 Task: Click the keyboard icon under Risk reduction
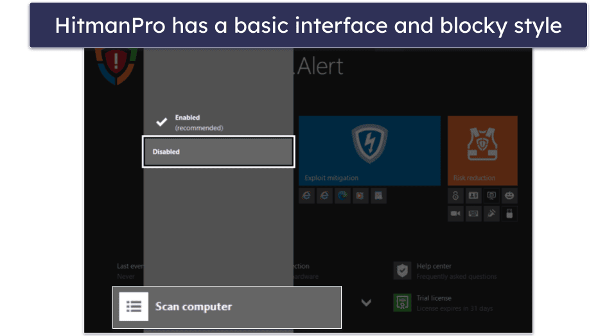pos(473,214)
